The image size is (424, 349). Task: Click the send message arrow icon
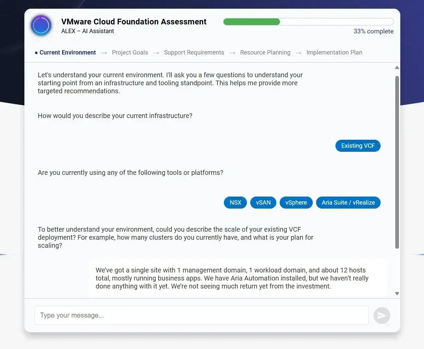coord(382,315)
